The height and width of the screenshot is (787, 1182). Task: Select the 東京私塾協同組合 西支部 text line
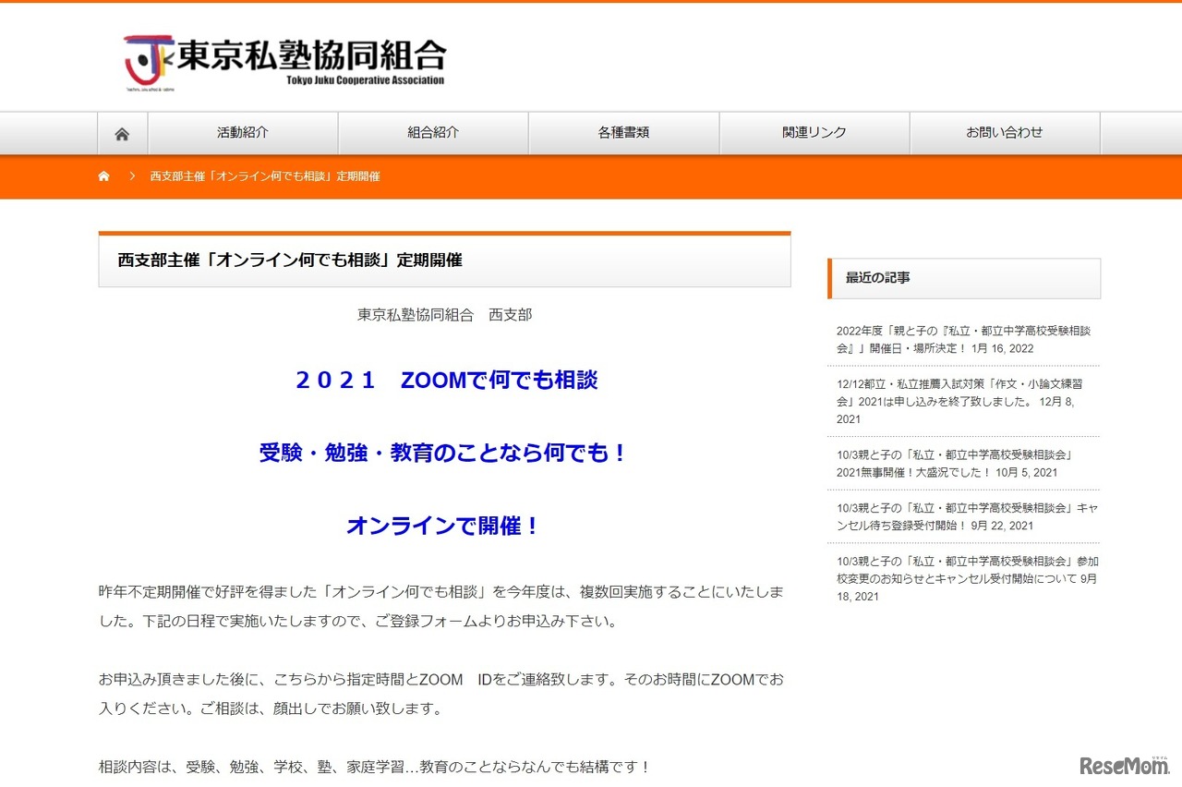pos(444,314)
